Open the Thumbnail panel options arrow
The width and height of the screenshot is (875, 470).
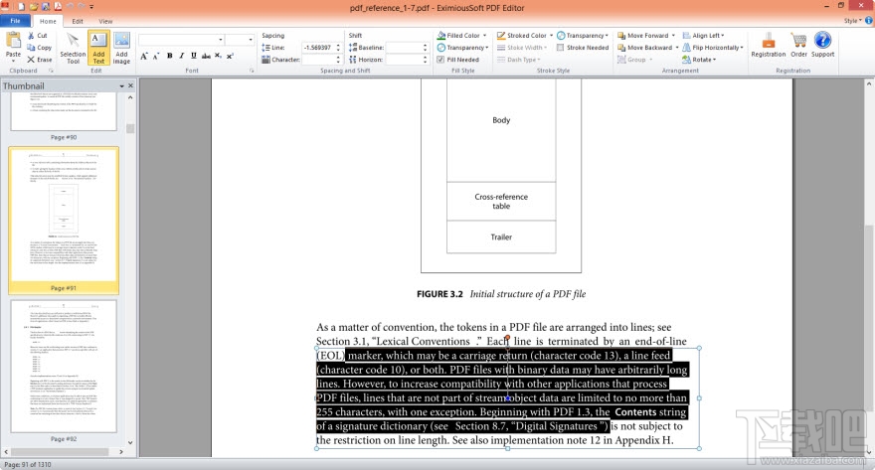tap(121, 85)
